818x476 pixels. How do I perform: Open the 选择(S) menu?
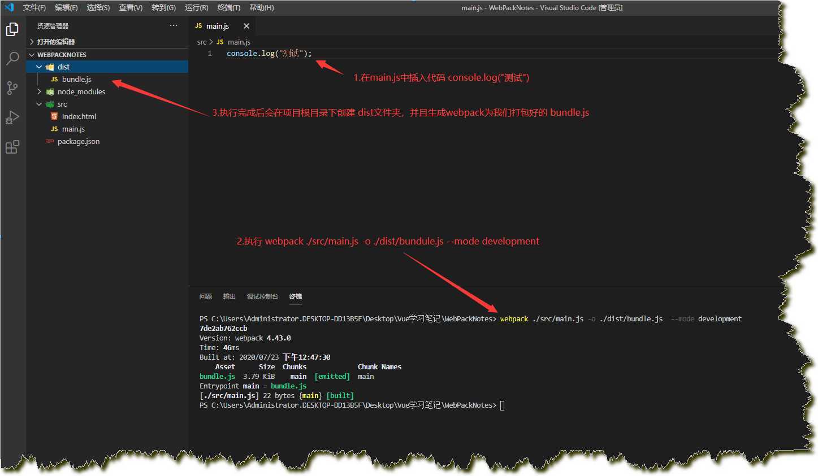tap(98, 7)
